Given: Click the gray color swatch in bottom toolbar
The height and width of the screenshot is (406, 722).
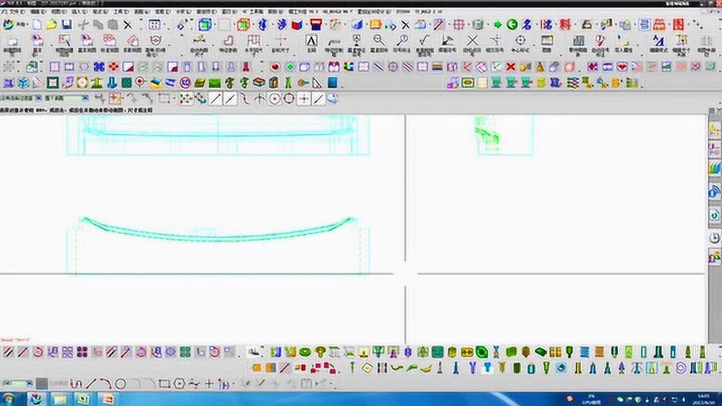Looking at the screenshot, I should 42,384.
